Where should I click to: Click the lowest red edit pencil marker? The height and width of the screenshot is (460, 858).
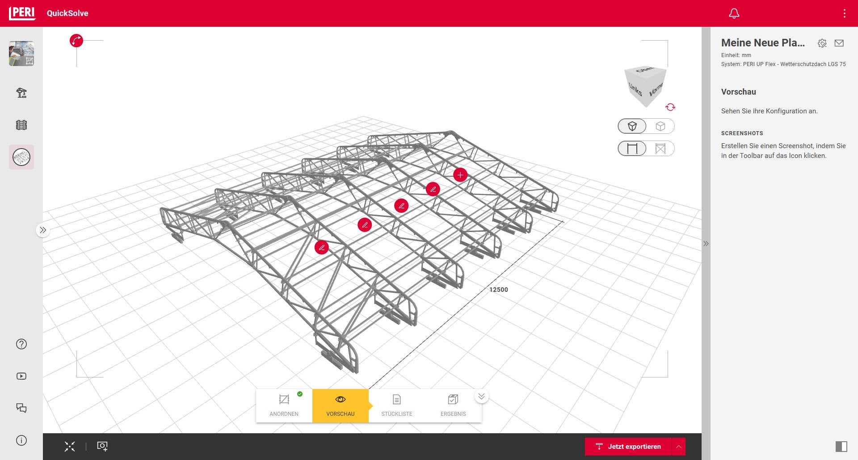(322, 247)
